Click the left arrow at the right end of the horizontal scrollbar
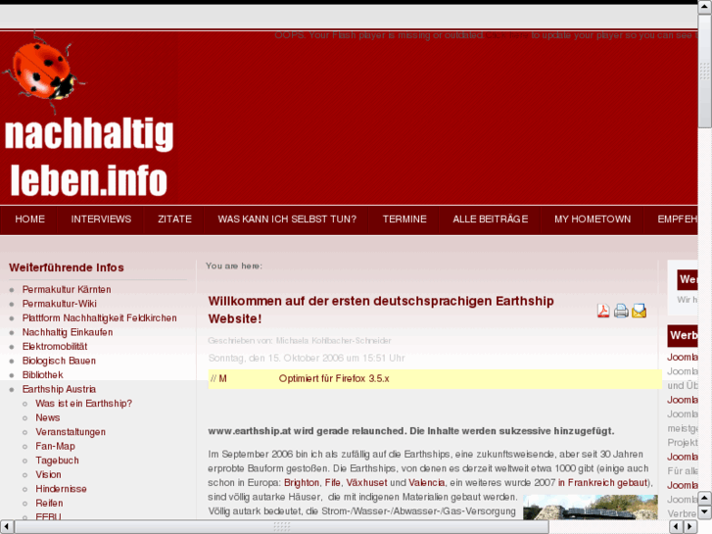The height and width of the screenshot is (534, 712). click(677, 527)
